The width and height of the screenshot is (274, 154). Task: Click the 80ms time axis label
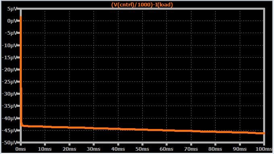(x=215, y=149)
